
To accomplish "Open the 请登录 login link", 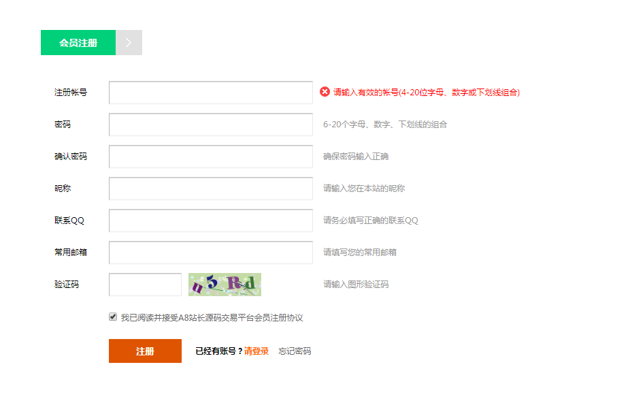I will coord(257,351).
